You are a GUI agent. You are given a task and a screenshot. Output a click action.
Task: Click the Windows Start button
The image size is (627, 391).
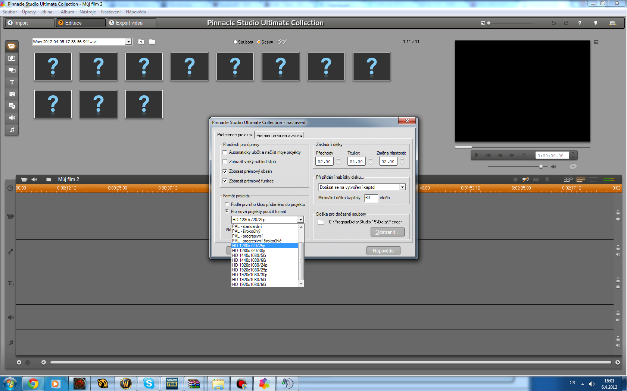click(10, 383)
